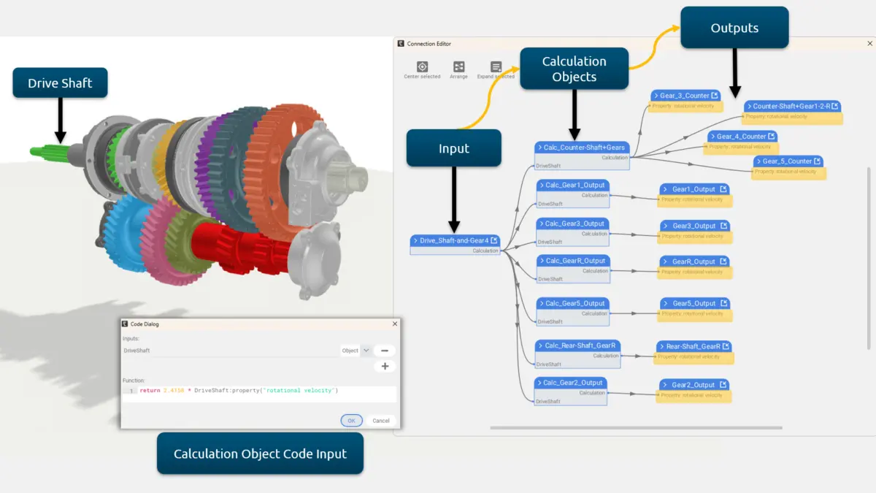Close the Code Dialog window
Viewport: 876px width, 493px height.
(395, 324)
